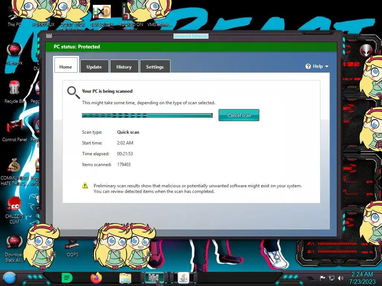Switch to the Update tab

click(94, 66)
